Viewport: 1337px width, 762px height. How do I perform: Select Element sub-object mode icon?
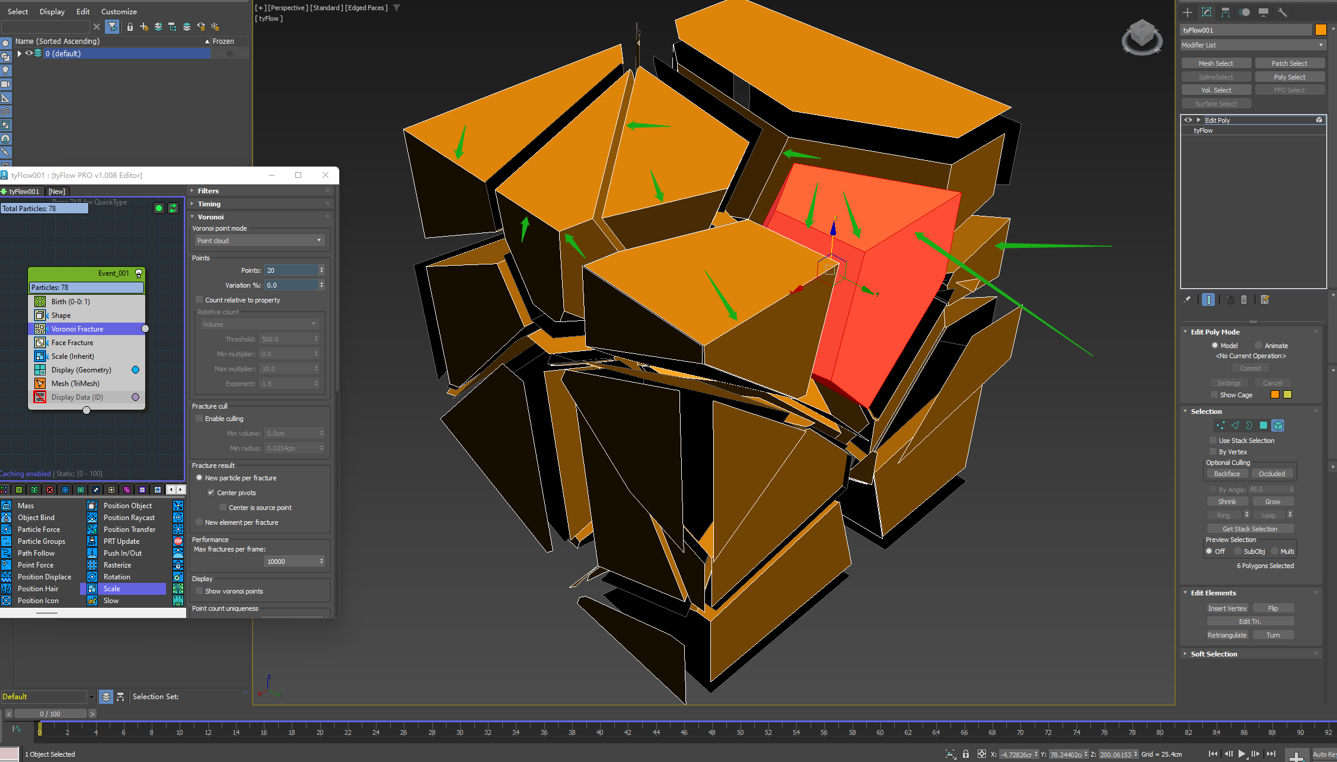[x=1278, y=425]
